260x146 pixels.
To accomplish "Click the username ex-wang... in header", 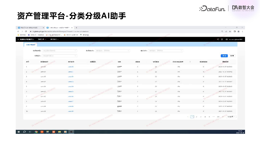I will pos(236,39).
